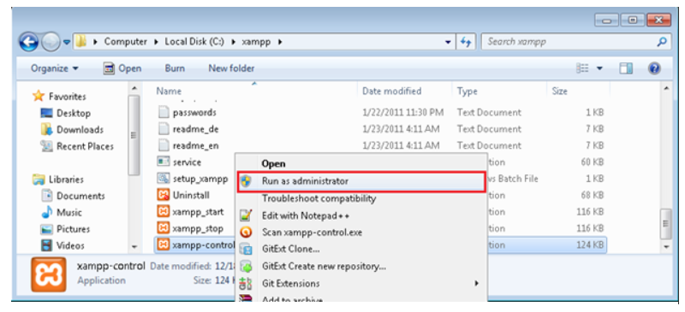Open the Organize dropdown menu
Screen dimensions: 685x312
tap(55, 68)
